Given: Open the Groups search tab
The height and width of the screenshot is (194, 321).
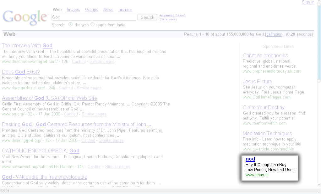Looking at the screenshot, I should [x=91, y=10].
